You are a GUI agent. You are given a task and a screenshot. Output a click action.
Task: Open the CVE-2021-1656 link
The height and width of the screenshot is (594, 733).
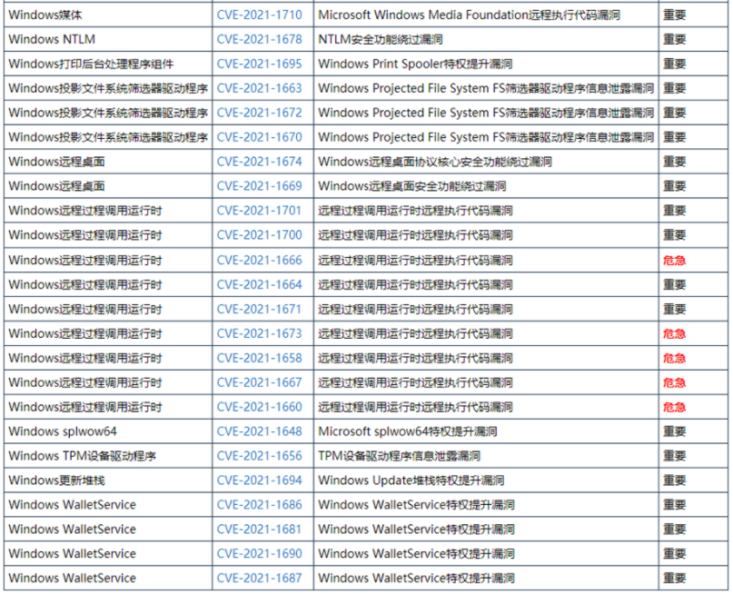tap(260, 456)
